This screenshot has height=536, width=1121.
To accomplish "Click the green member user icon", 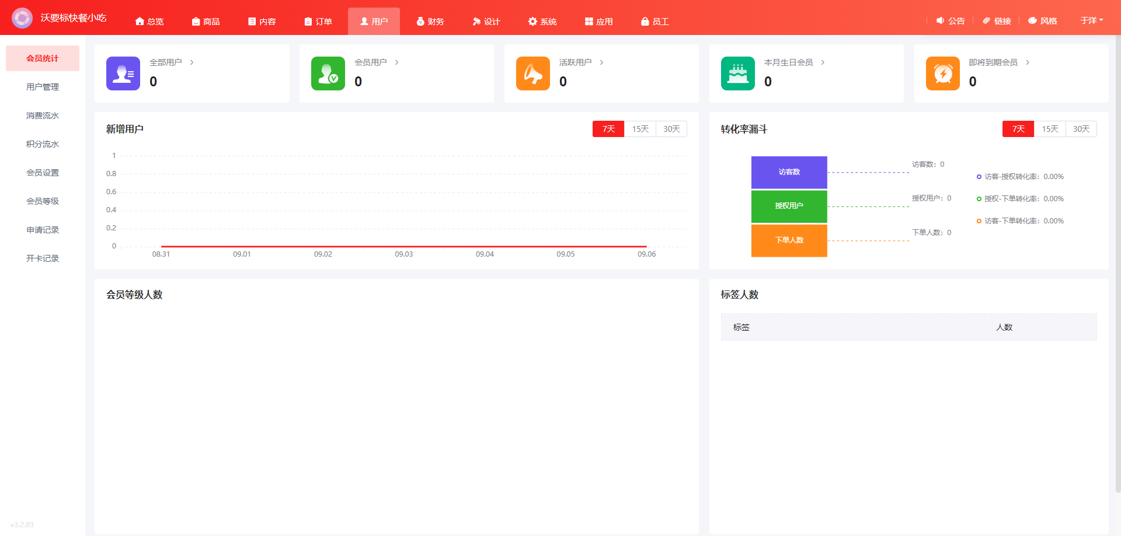I will tap(328, 73).
